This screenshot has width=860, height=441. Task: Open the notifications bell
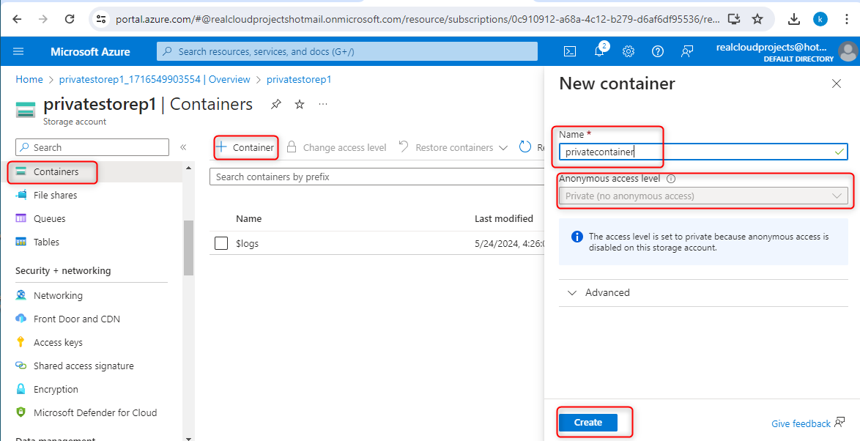pyautogui.click(x=599, y=51)
